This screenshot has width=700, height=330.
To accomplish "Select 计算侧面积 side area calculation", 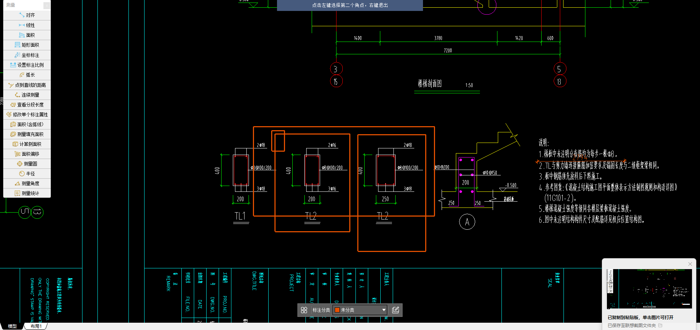I will 27,144.
